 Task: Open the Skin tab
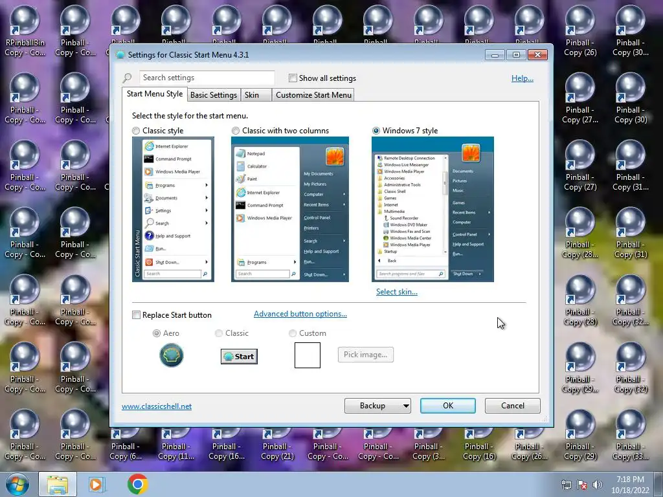pyautogui.click(x=255, y=94)
